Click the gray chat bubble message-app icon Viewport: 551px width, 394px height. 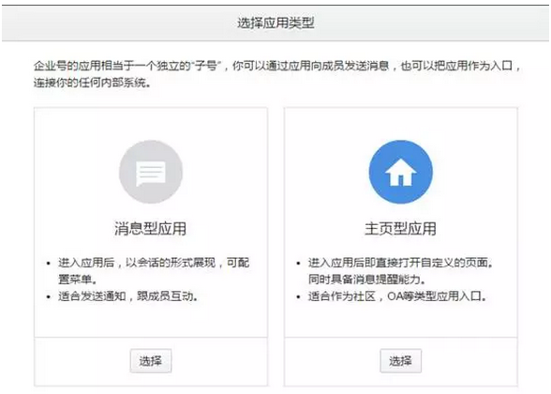(x=151, y=172)
